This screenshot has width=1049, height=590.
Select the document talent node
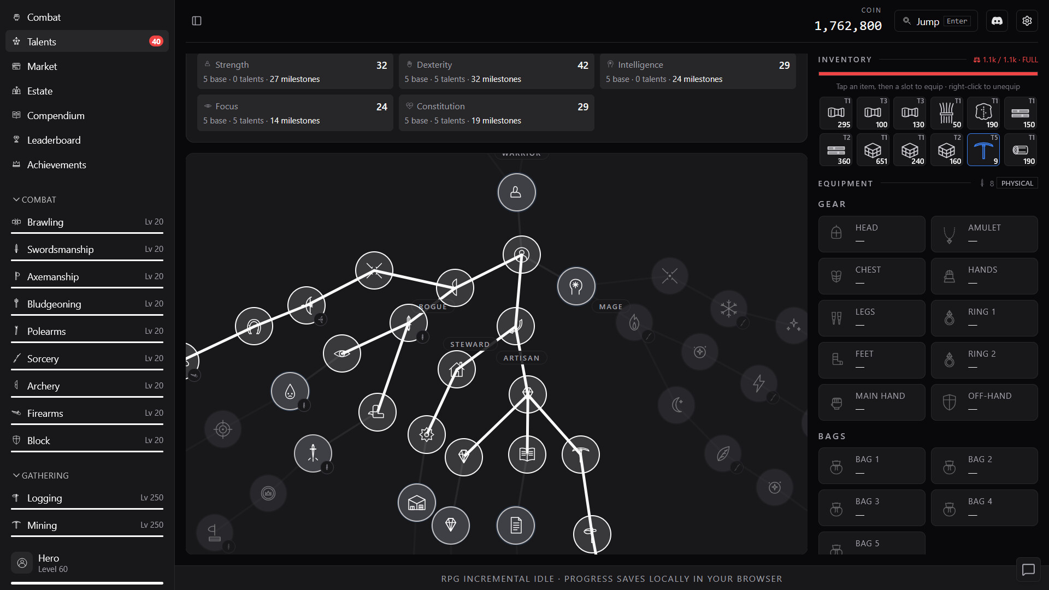516,526
